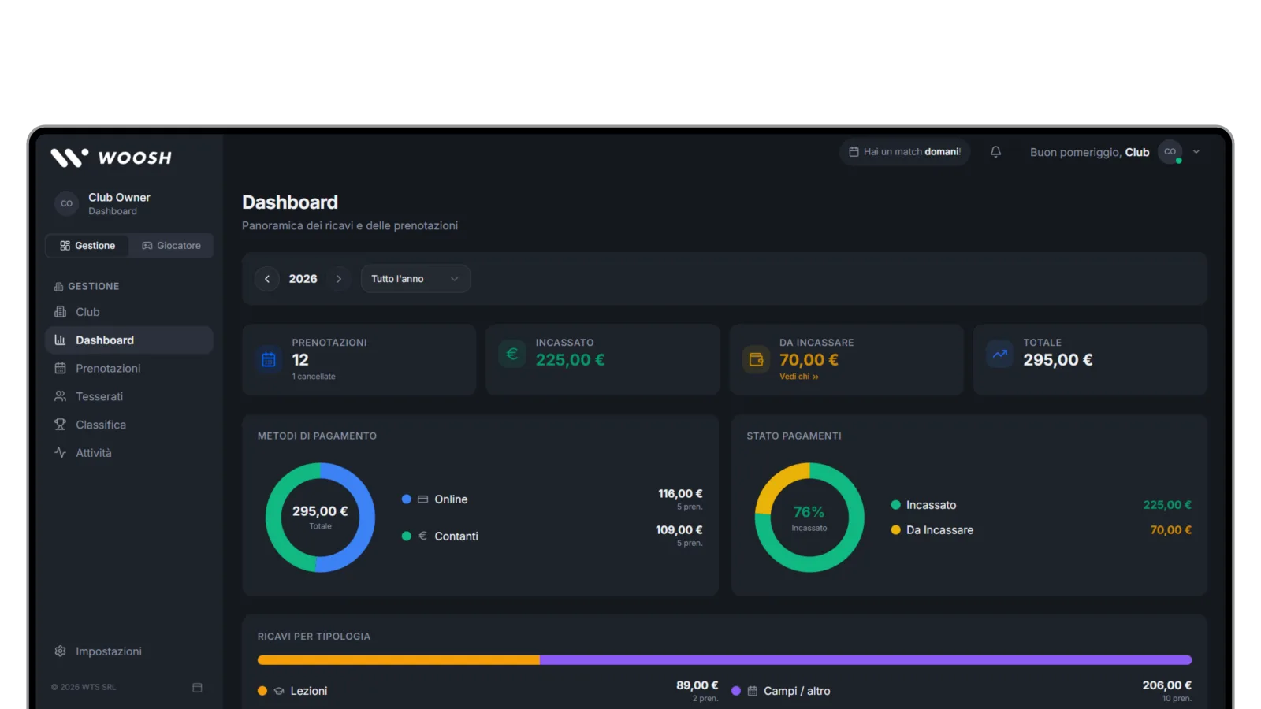Image resolution: width=1261 pixels, height=709 pixels.
Task: Click the Metodi di Pagamento donut chart
Action: coord(320,518)
